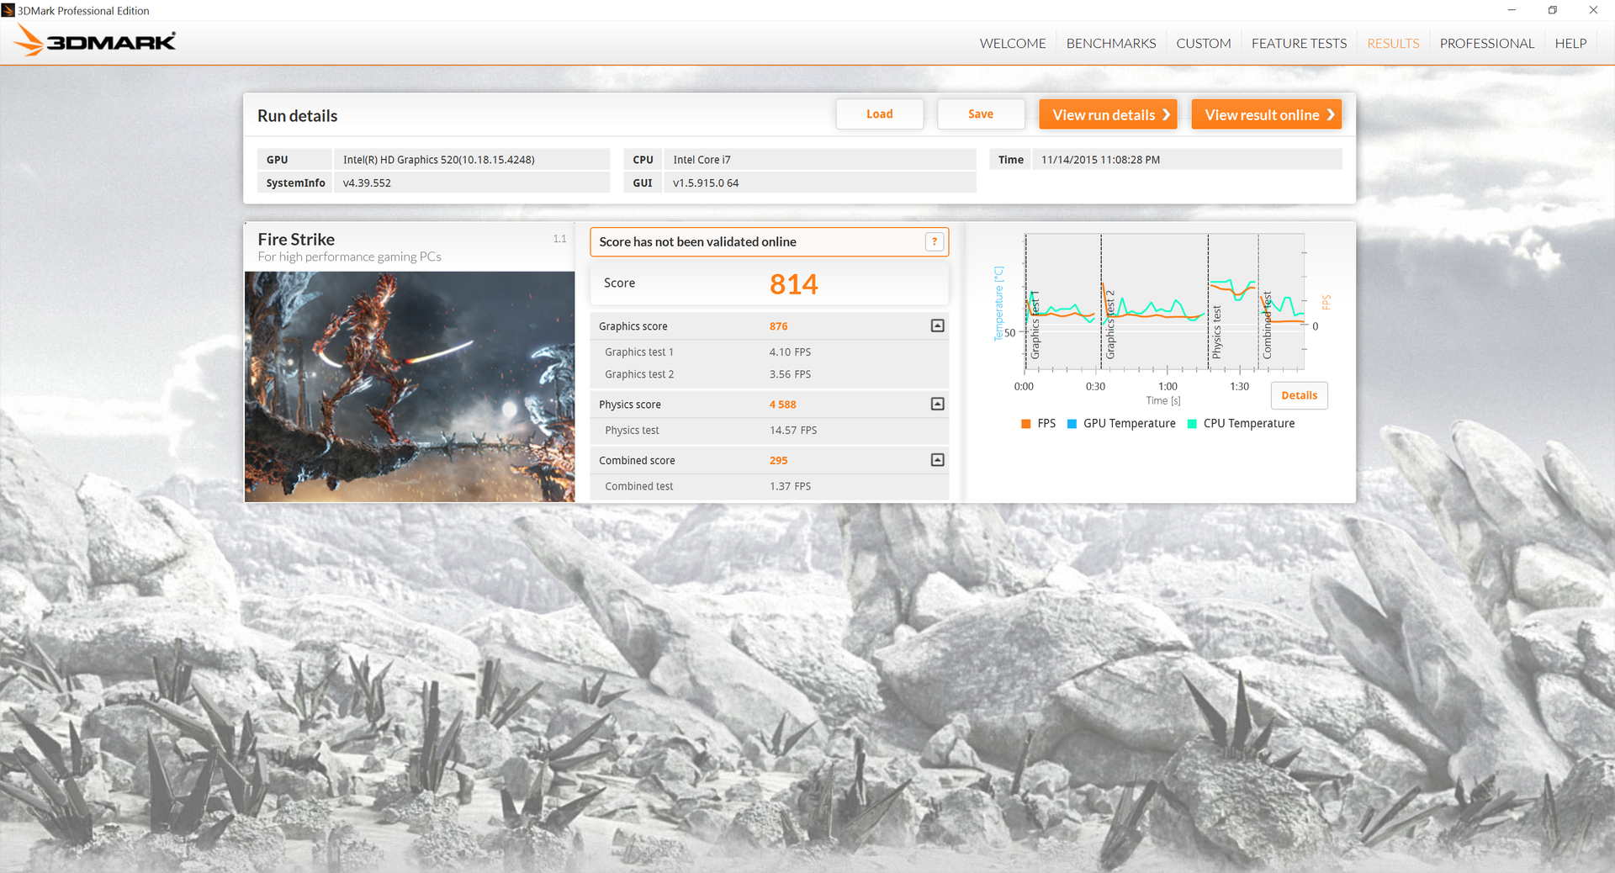Click the SystemInfo version v4.39.552
This screenshot has width=1615, height=873.
[367, 183]
